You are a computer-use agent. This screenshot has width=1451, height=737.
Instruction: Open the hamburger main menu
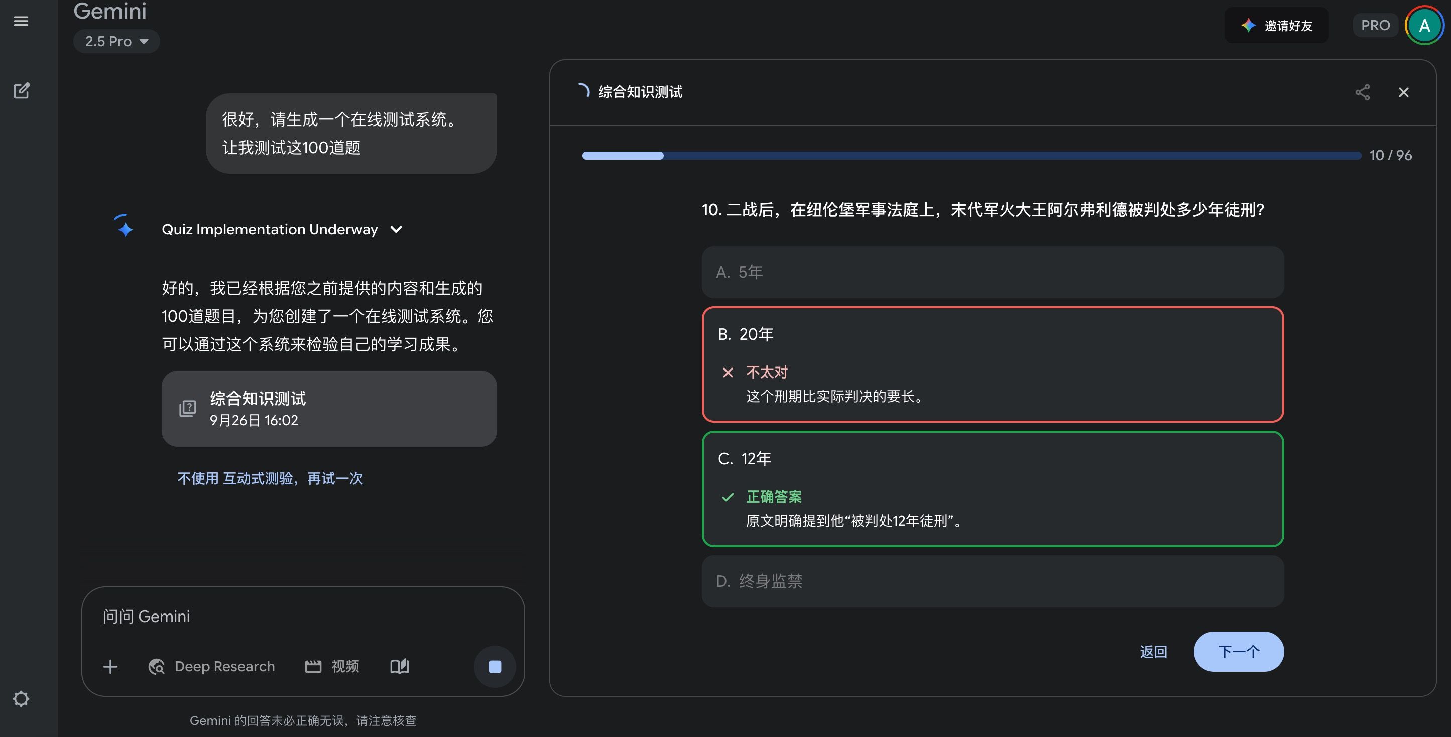[x=21, y=22]
